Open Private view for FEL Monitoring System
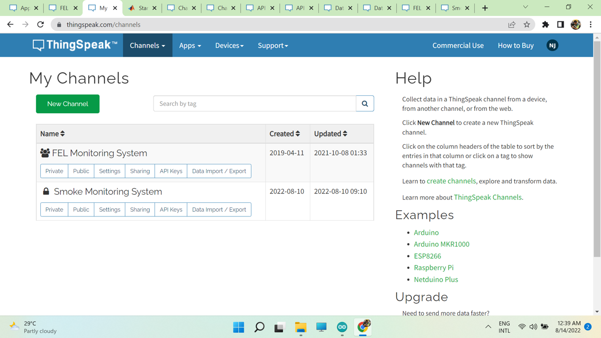This screenshot has height=338, width=601. coord(54,171)
